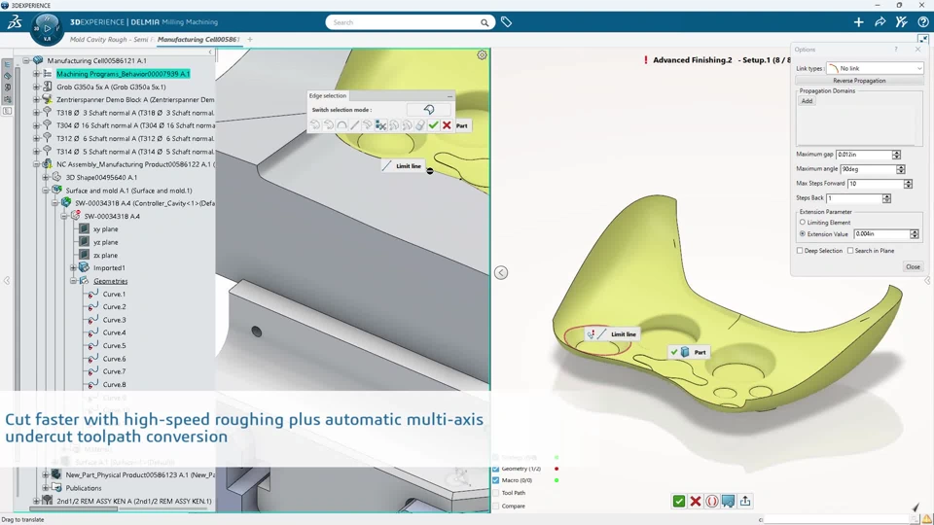Expand the Imported1 tree node
The width and height of the screenshot is (934, 525).
coord(73,268)
